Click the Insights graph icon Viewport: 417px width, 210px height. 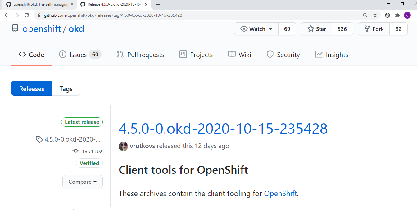319,55
